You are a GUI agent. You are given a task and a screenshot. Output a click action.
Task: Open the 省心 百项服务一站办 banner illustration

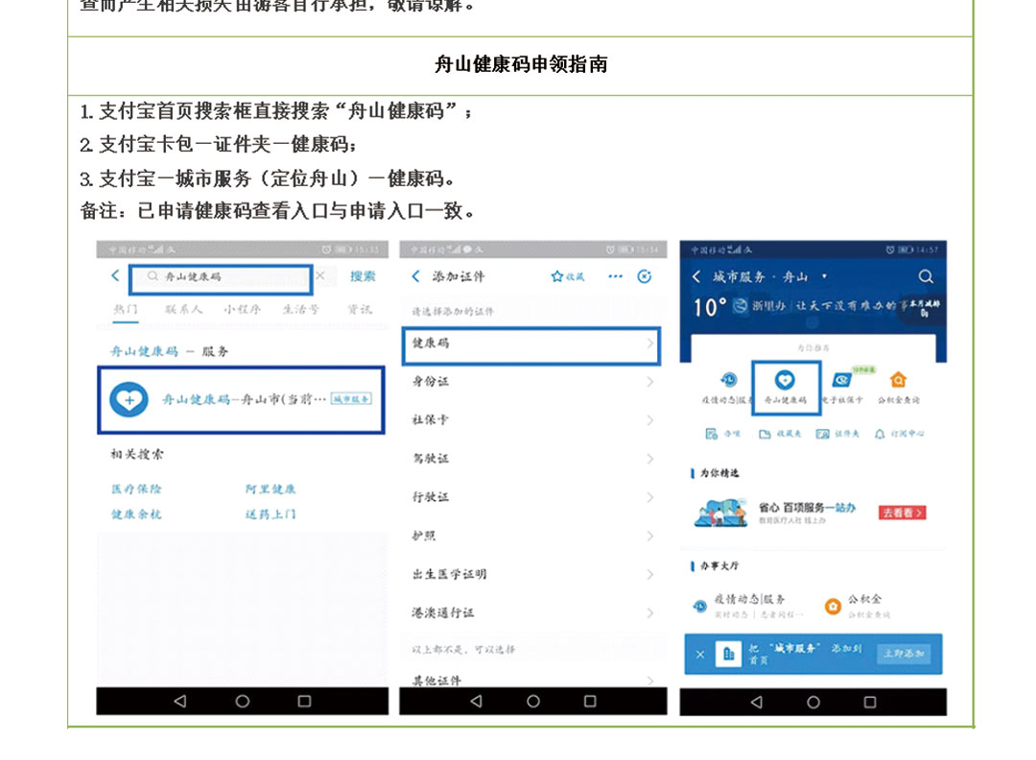721,512
